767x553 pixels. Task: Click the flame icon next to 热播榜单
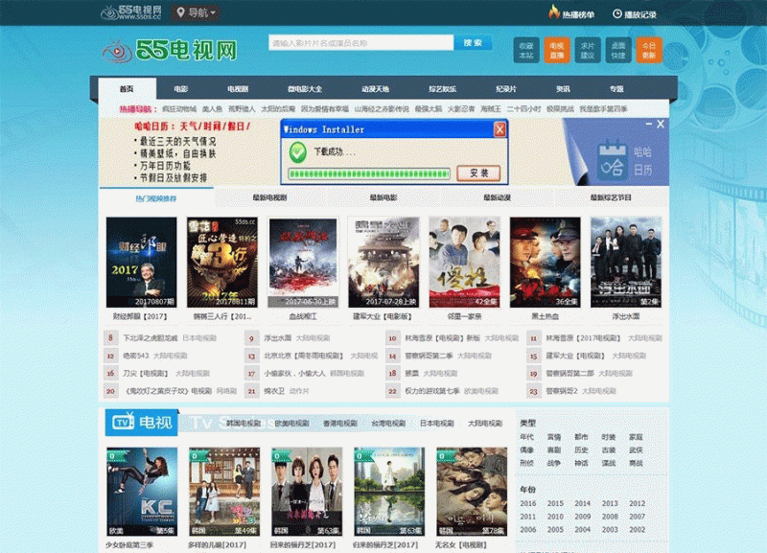pyautogui.click(x=553, y=12)
